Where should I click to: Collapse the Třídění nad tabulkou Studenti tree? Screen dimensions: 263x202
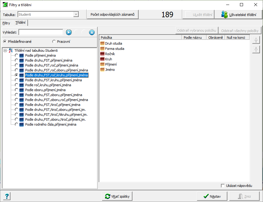coord(5,50)
